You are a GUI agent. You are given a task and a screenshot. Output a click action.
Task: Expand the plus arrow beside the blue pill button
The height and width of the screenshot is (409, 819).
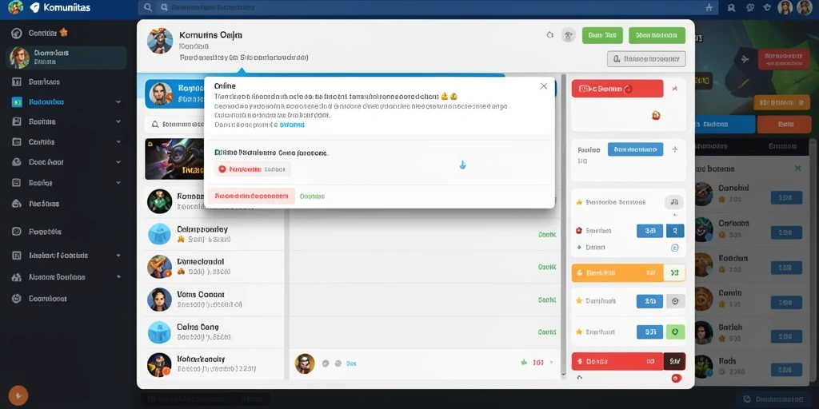(x=675, y=149)
